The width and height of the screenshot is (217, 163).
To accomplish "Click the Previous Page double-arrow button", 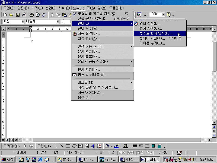I will (x=214, y=127).
